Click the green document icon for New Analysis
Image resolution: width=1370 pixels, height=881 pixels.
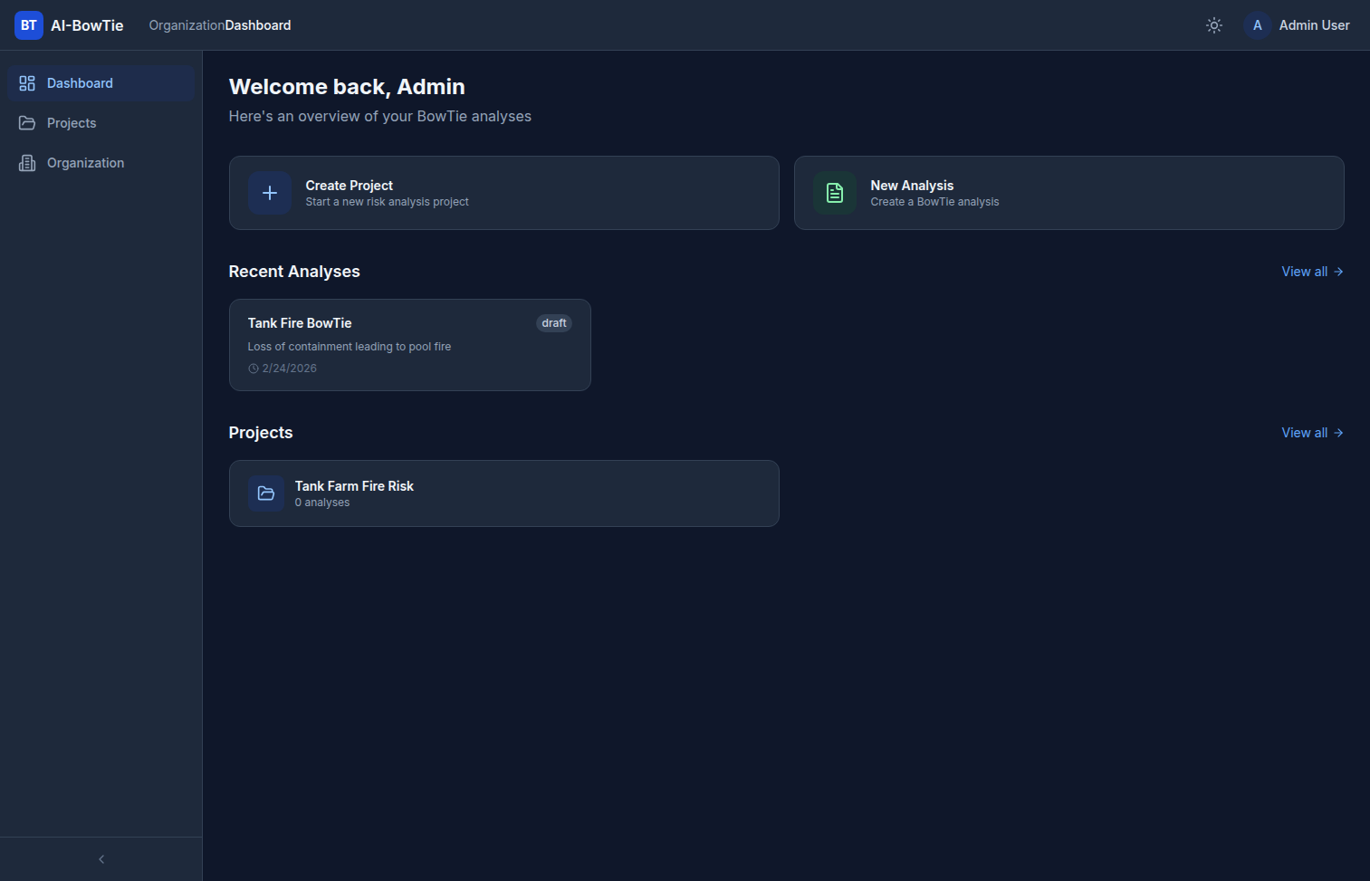pos(835,193)
